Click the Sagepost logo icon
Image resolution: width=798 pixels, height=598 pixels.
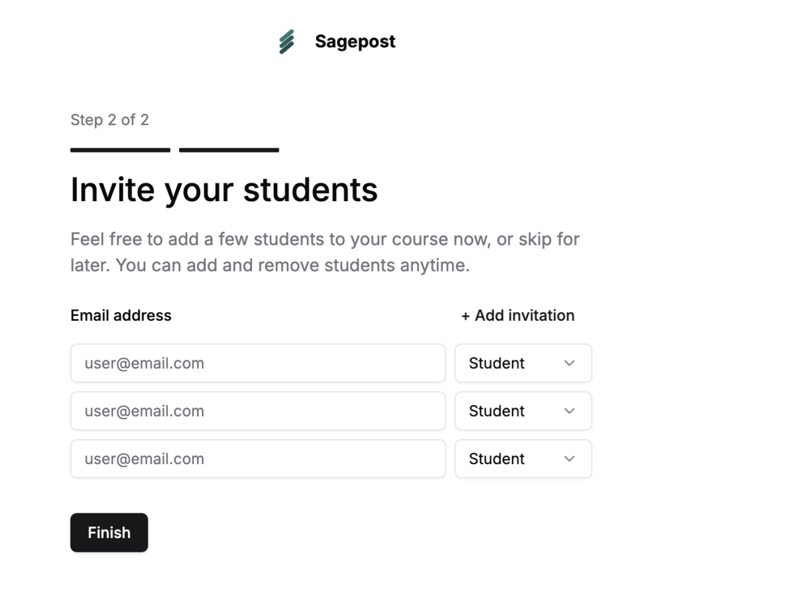(x=286, y=42)
